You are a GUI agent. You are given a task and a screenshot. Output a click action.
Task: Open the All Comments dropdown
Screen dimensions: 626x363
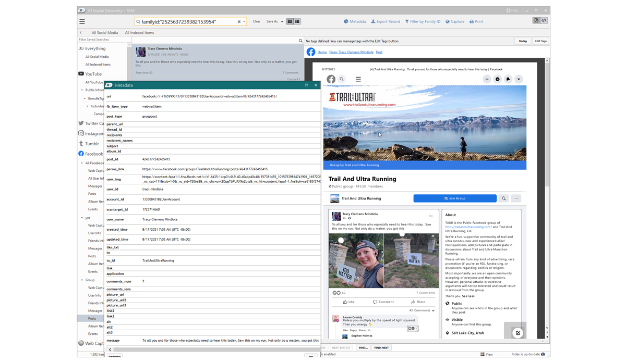[422, 310]
